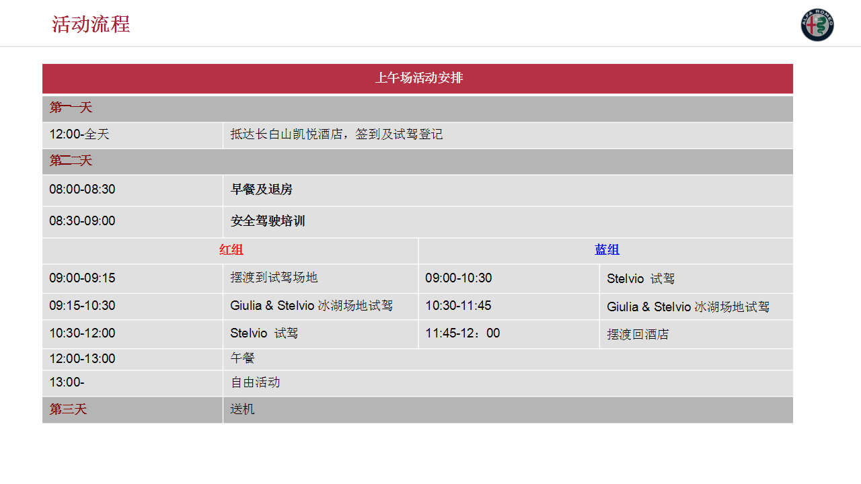Click the 午餐 cell
861x484 pixels.
[508, 360]
